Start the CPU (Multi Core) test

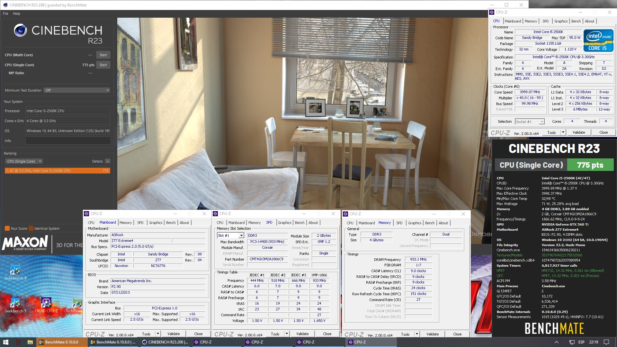click(x=103, y=55)
